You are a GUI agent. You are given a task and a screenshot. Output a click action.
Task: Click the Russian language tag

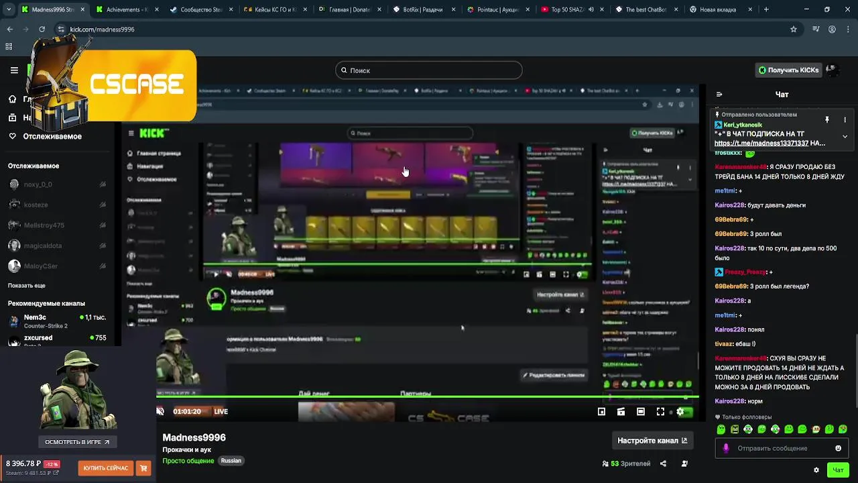(231, 461)
